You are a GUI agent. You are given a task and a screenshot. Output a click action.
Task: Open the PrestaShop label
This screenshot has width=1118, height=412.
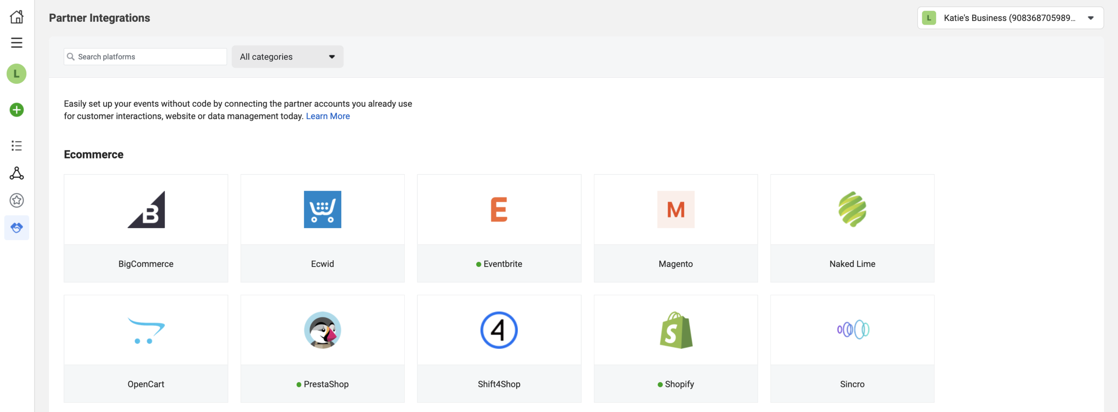point(326,384)
